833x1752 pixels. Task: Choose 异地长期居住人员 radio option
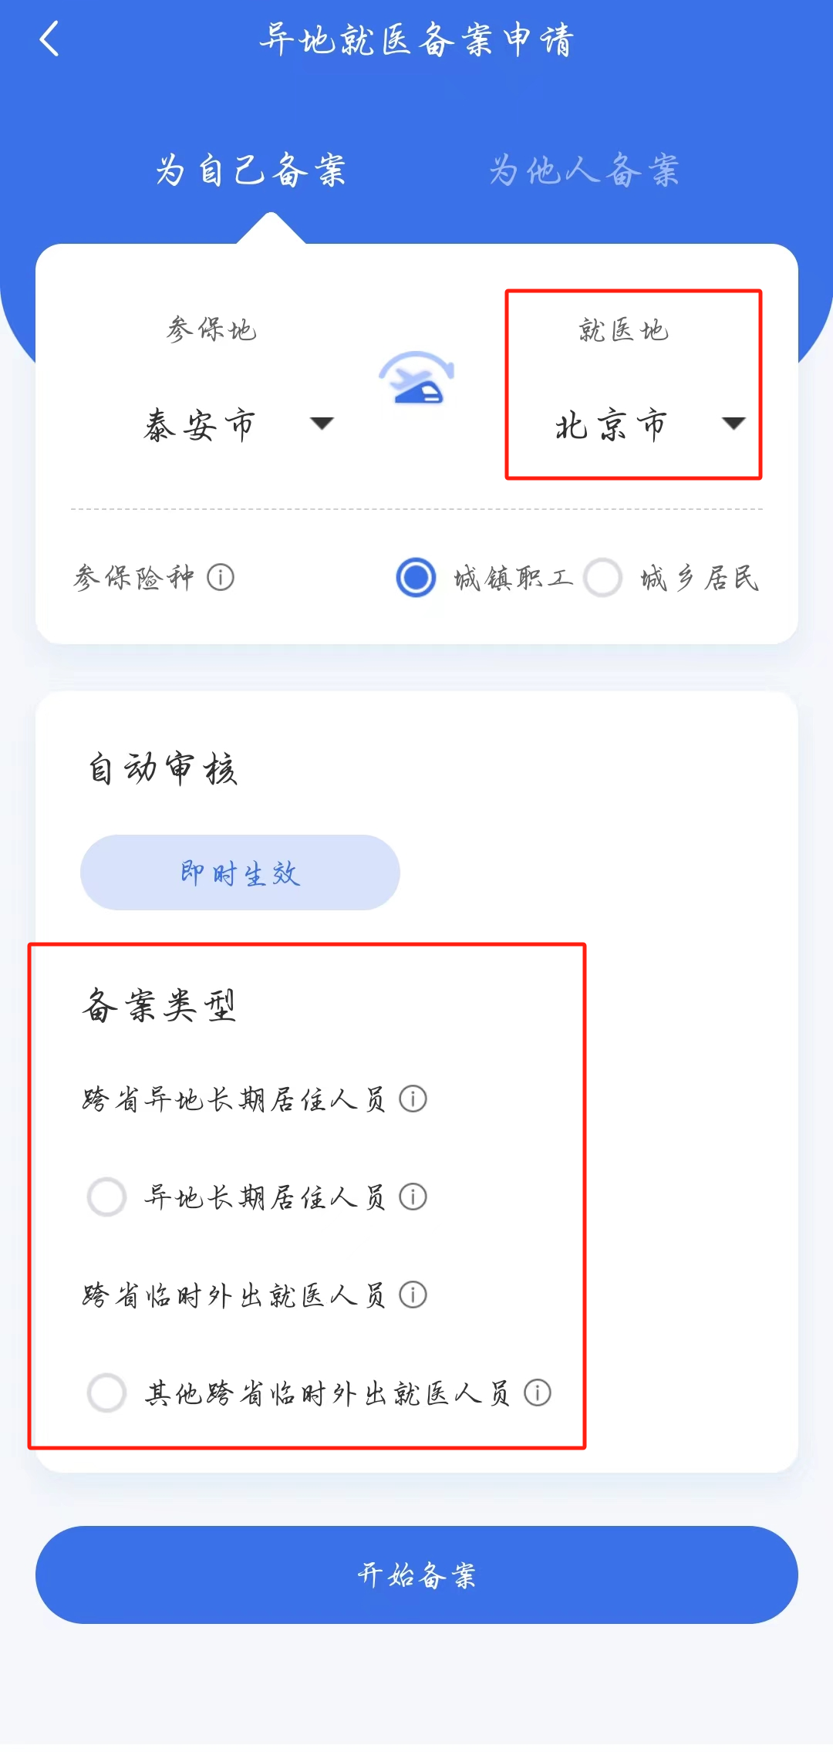tap(107, 1197)
